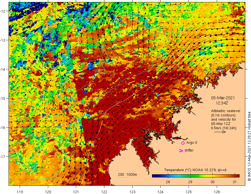
Task: Click the magenta Argo circle legend symbol
Action: tap(183, 143)
